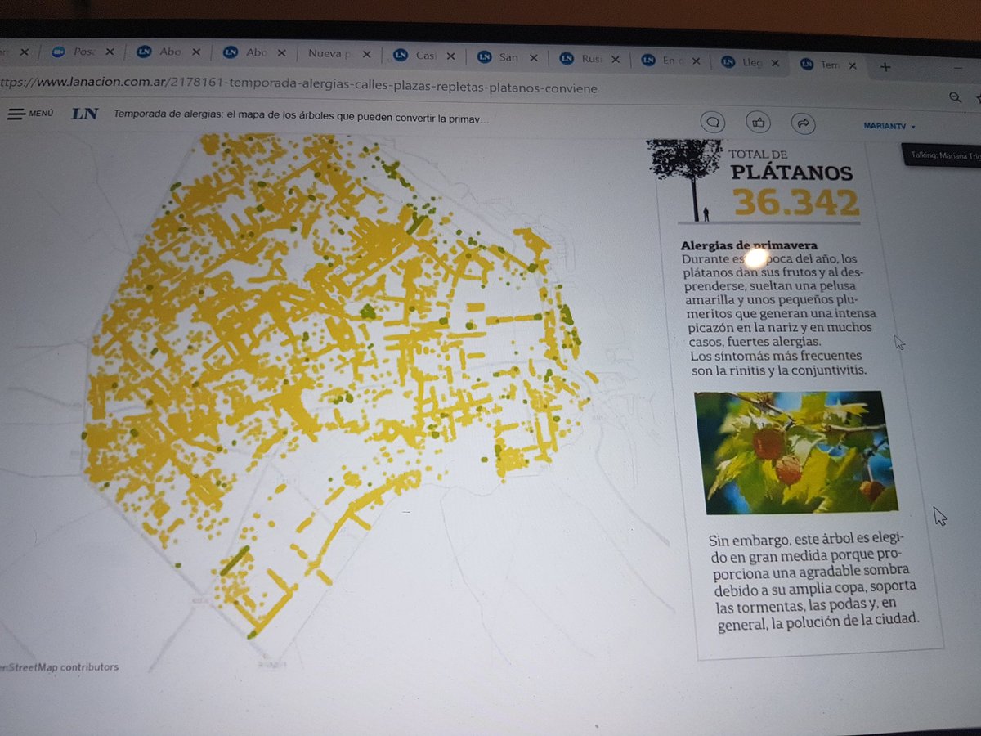
Task: Click the 36.342 total number
Action: [x=795, y=202]
